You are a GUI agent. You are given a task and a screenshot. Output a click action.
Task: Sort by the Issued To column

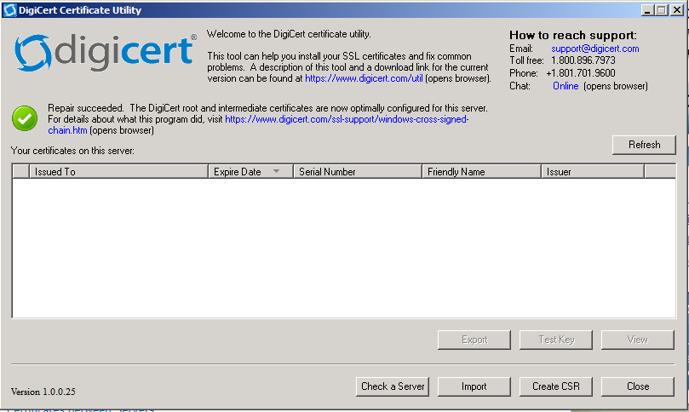tap(119, 171)
